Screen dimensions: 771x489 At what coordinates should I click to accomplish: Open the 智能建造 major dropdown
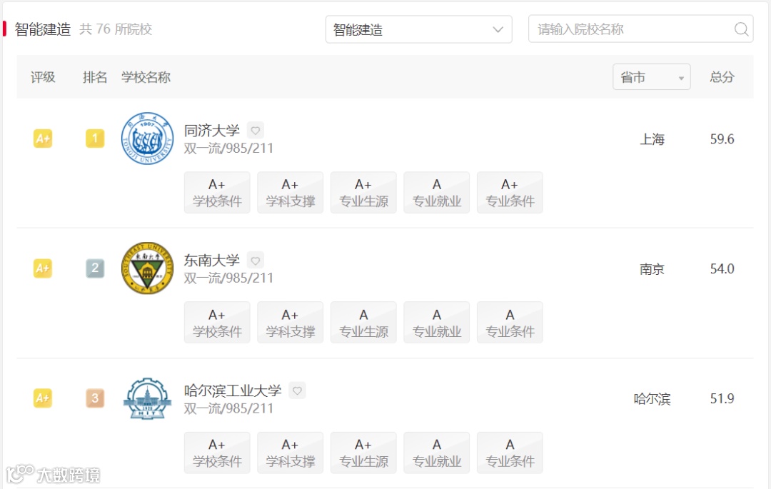(x=419, y=29)
